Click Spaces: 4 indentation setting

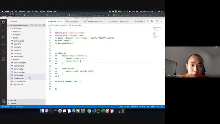tap(134, 107)
